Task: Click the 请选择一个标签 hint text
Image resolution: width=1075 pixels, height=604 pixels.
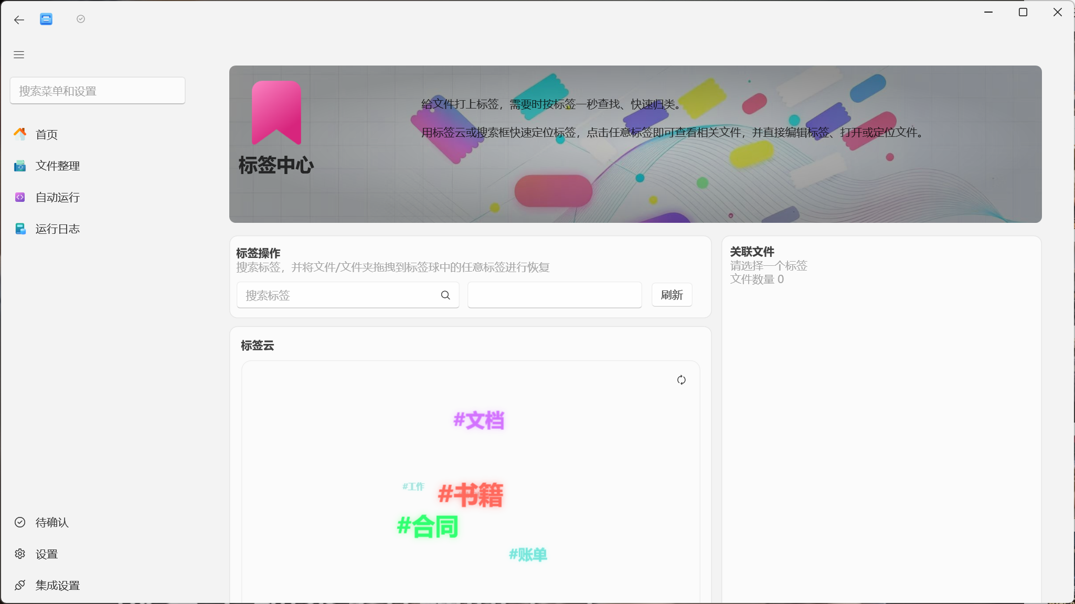Action: coord(769,266)
